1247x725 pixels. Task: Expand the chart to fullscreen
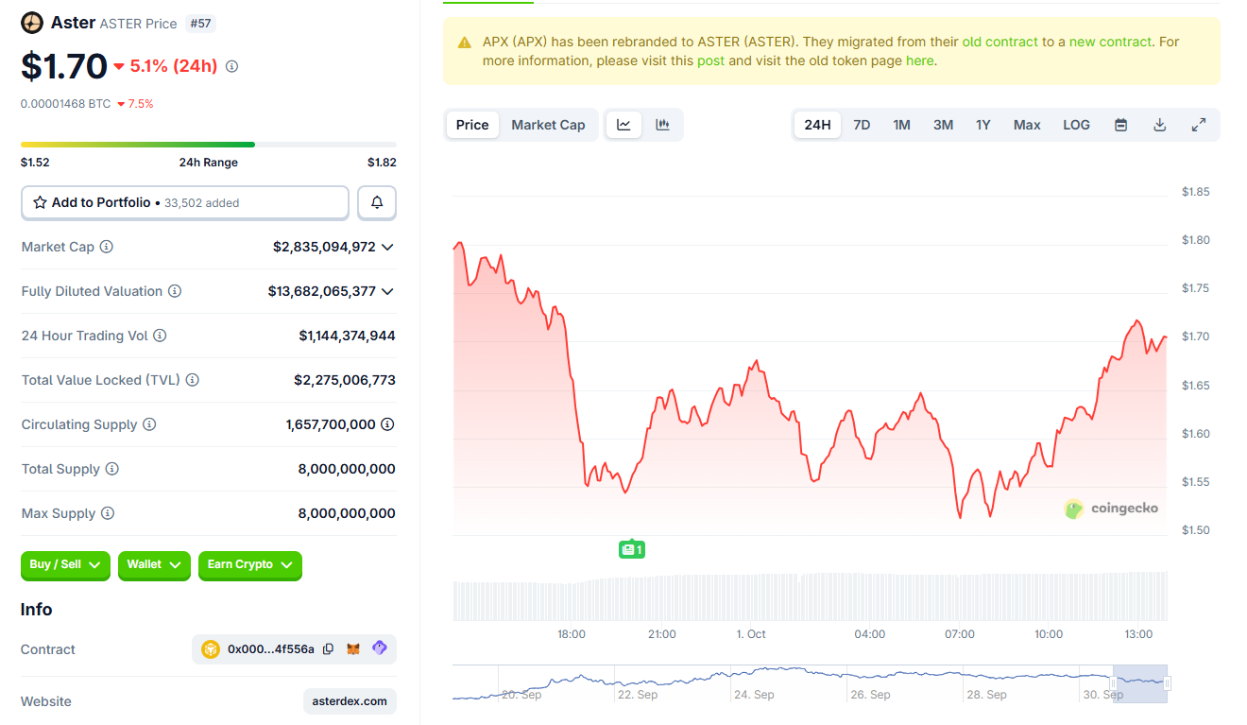[x=1199, y=125]
